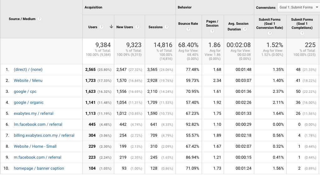This screenshot has height=175, width=320.
Task: Click help icon next to Source / Medium
Action: point(39,19)
